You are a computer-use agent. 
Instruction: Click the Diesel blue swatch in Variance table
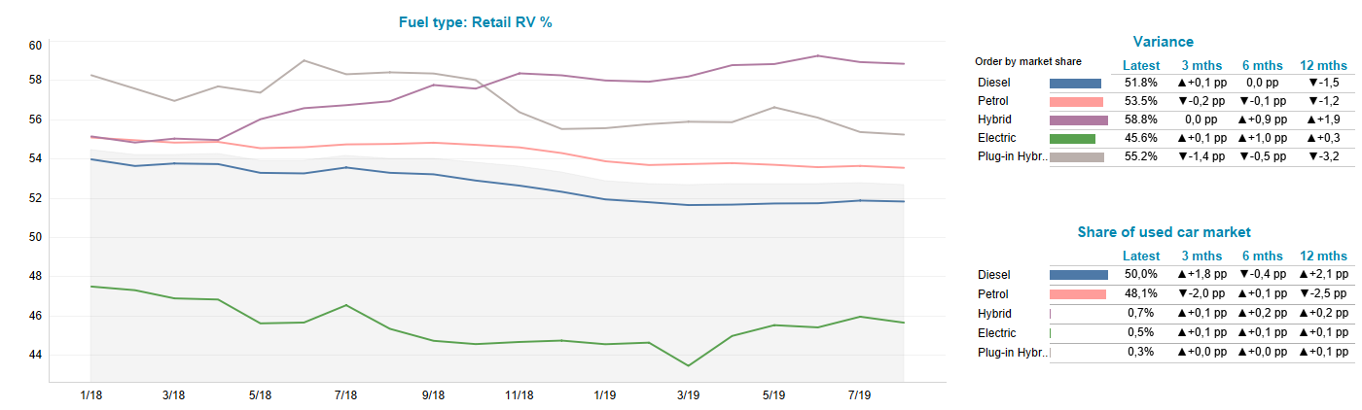pyautogui.click(x=1075, y=83)
